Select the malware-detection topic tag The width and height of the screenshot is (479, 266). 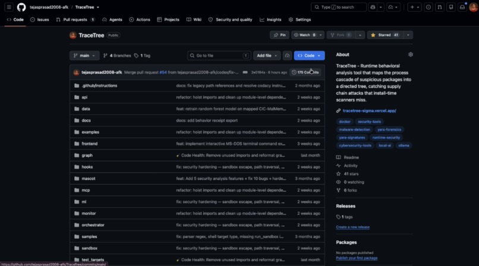click(x=354, y=129)
